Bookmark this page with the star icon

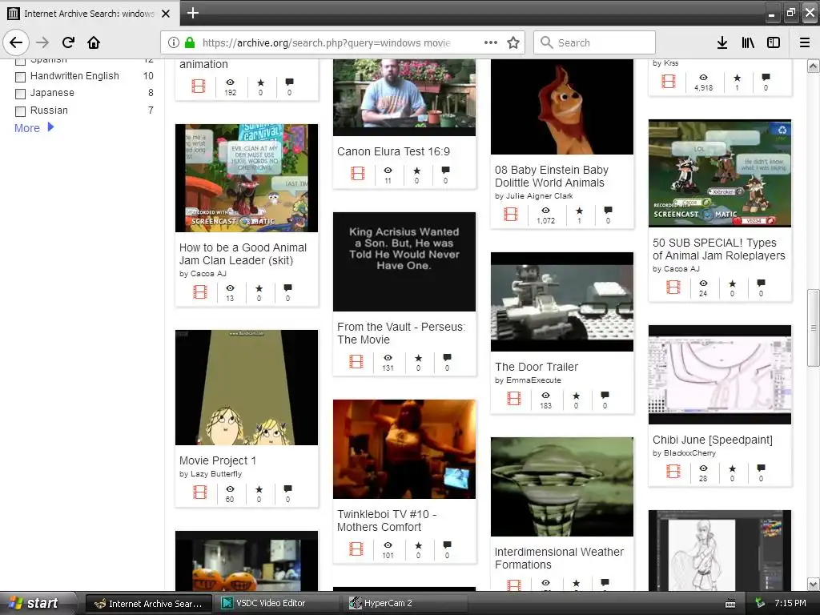(513, 42)
